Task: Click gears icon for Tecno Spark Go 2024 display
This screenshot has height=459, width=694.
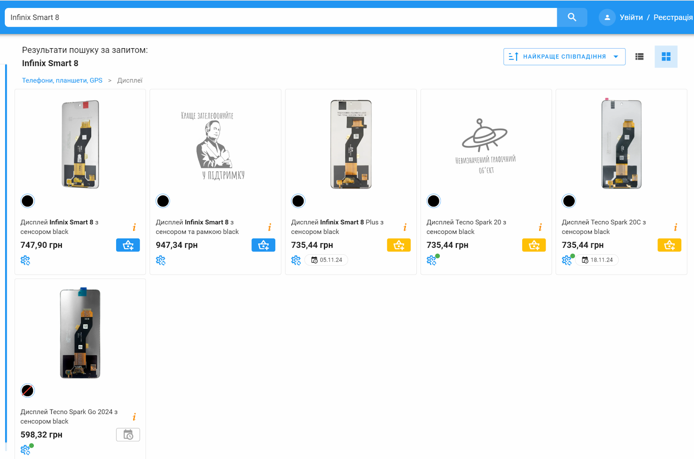Action: [26, 449]
